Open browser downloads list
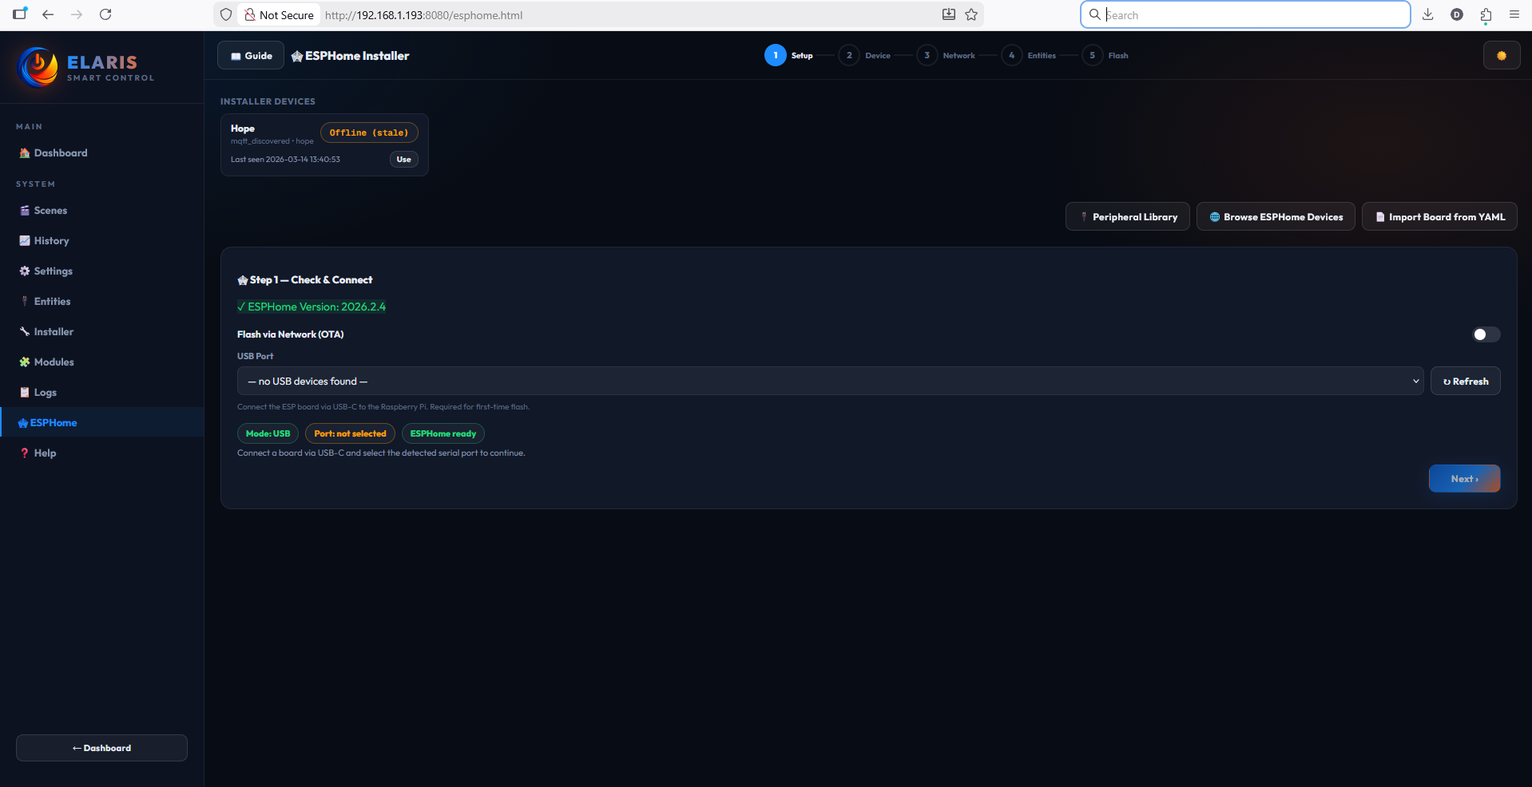The width and height of the screenshot is (1532, 787). coord(1428,14)
